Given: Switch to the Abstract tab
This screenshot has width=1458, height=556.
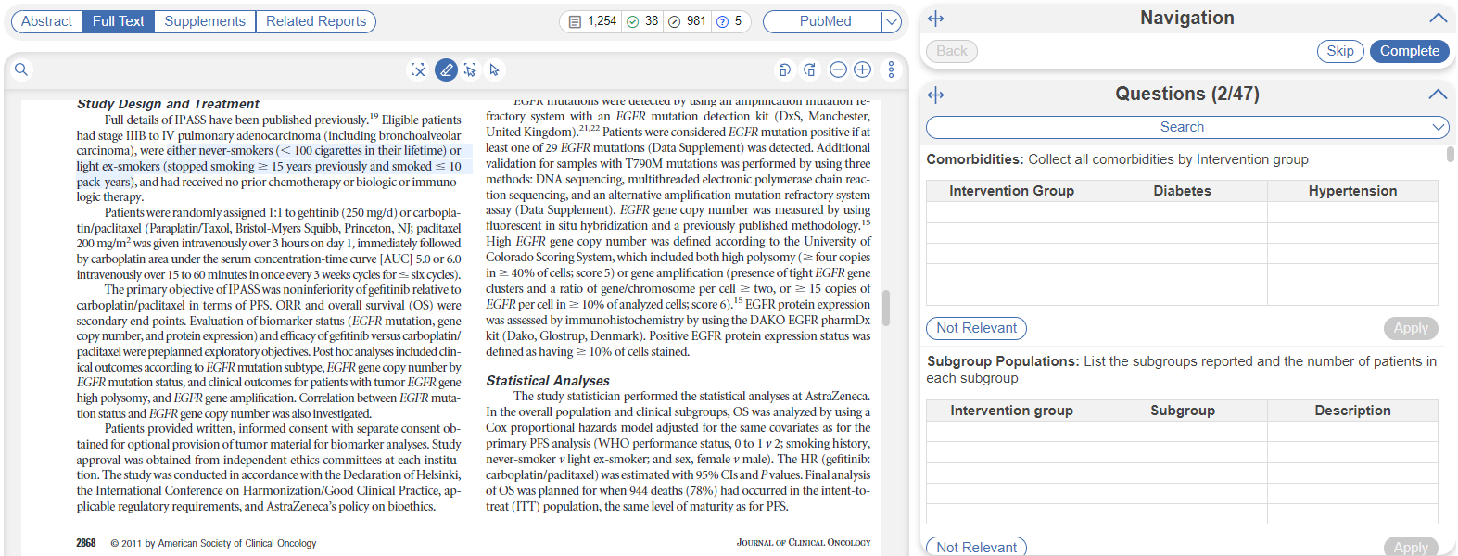Looking at the screenshot, I should click(x=46, y=21).
